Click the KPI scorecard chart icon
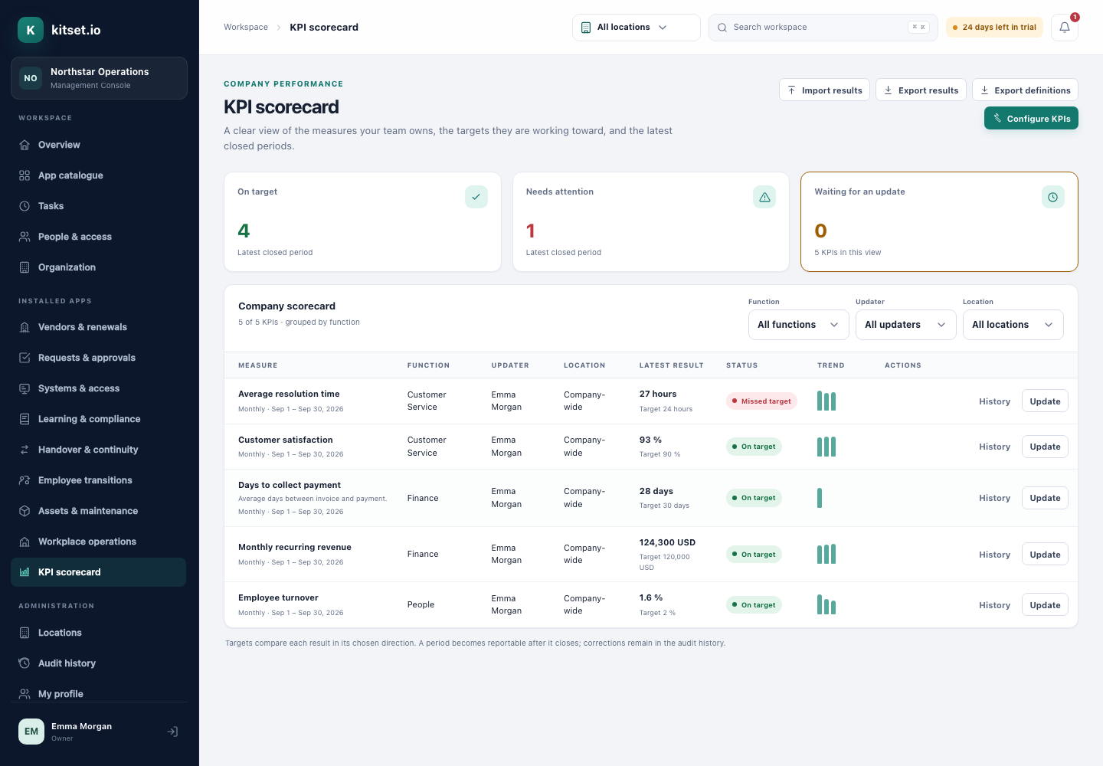The image size is (1103, 766). 25,572
